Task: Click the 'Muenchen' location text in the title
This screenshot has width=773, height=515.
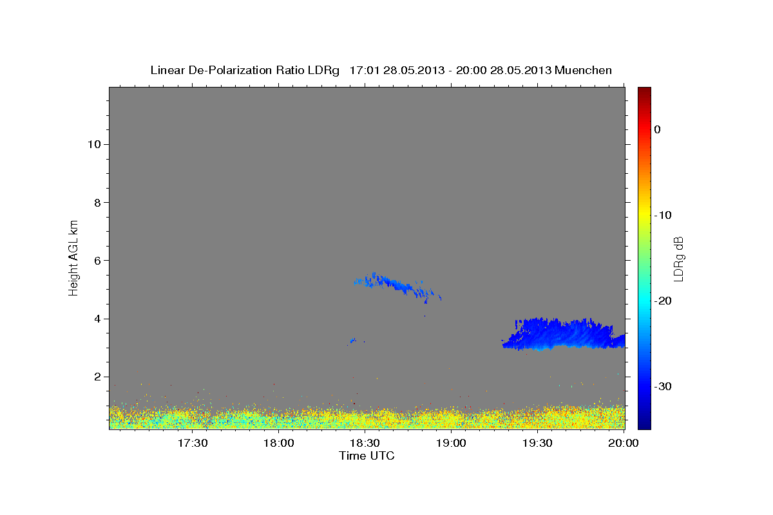Action: click(x=584, y=70)
